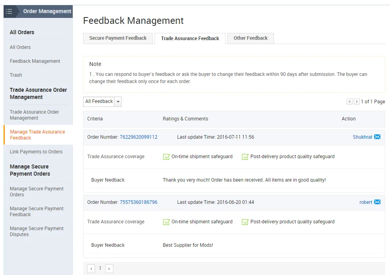Screen dimensions: 390x275
Task: Click Post-delivery product quality checkmark in first order
Action: pos(245,157)
